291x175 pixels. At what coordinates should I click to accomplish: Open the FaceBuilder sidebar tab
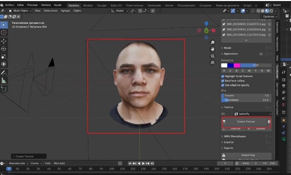pos(277,72)
